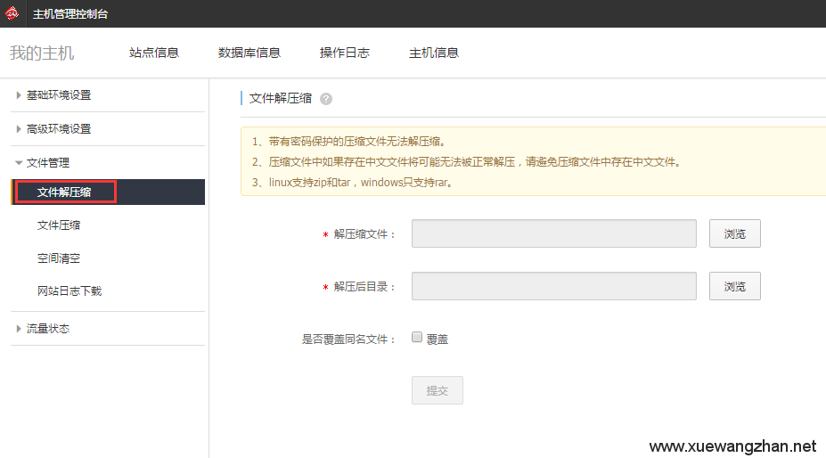Image resolution: width=826 pixels, height=458 pixels.
Task: Expand the 流量状态 section
Action: [48, 329]
